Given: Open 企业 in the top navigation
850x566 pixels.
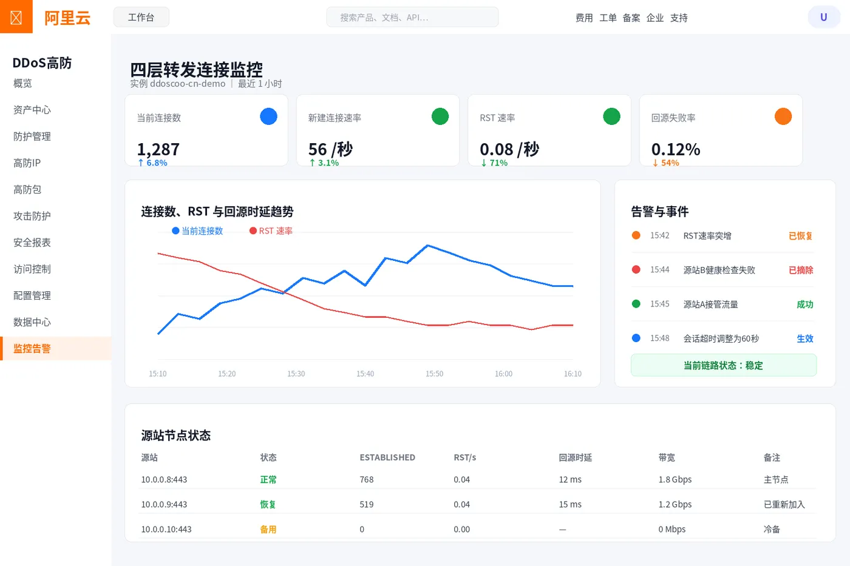Looking at the screenshot, I should 655,18.
